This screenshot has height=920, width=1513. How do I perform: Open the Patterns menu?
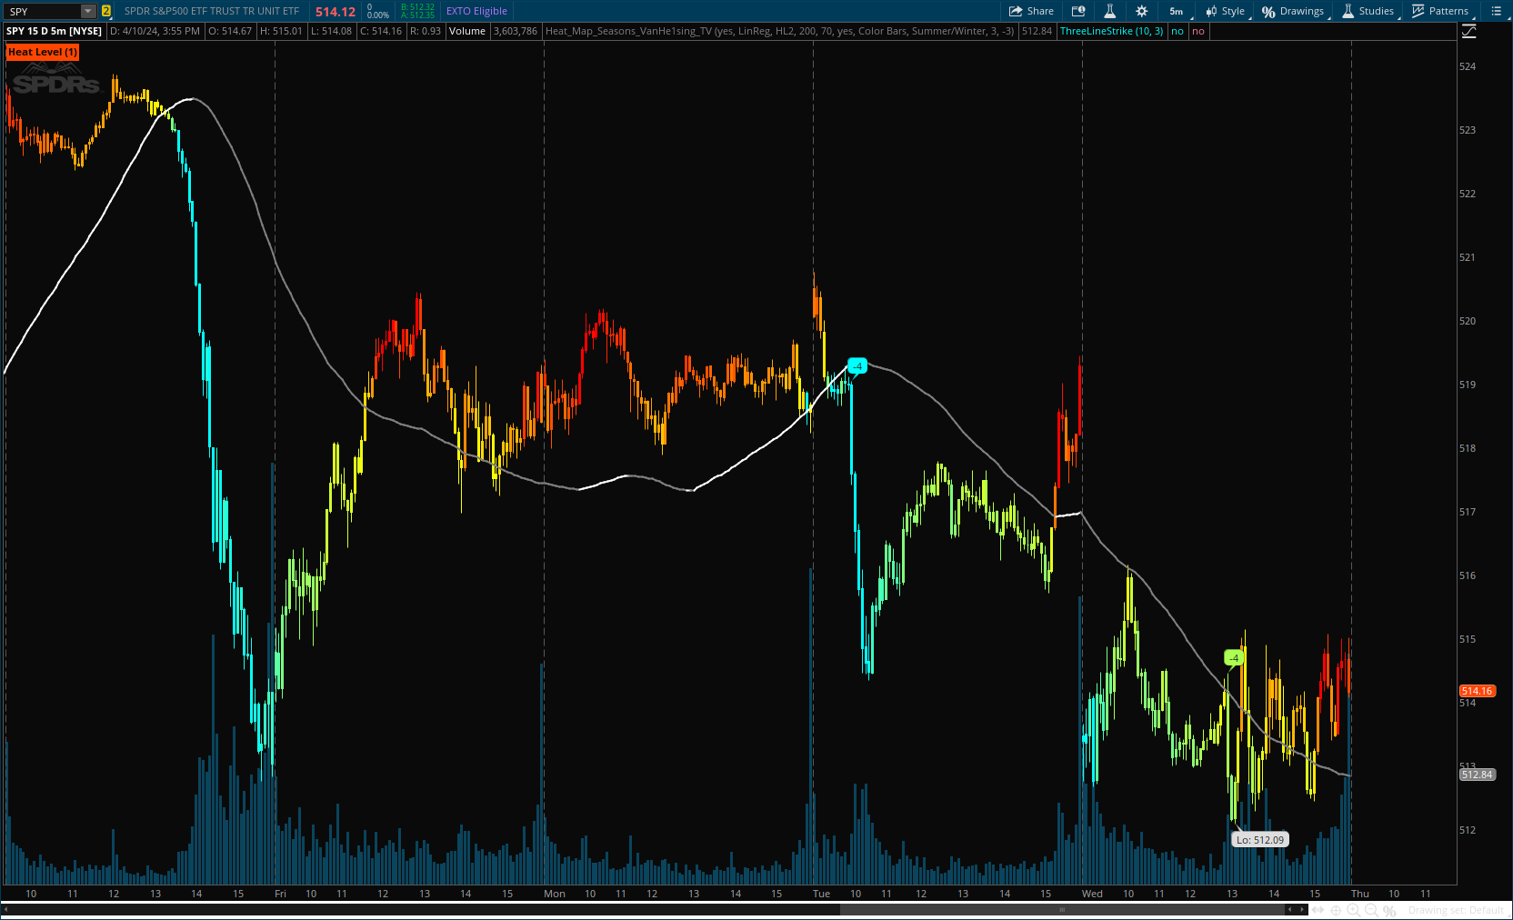[1440, 11]
